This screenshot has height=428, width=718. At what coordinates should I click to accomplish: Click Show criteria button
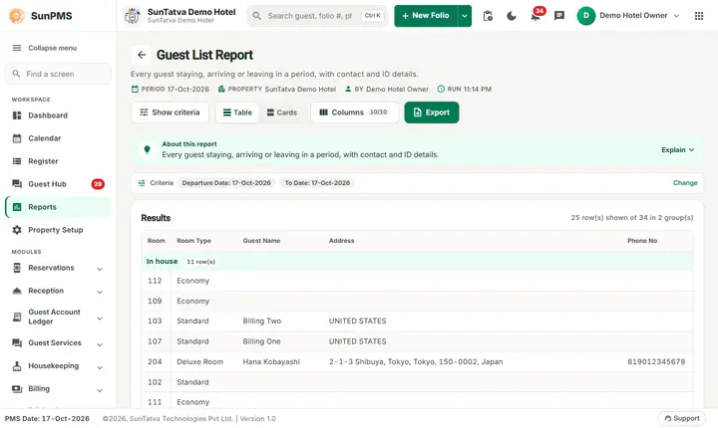pos(170,112)
